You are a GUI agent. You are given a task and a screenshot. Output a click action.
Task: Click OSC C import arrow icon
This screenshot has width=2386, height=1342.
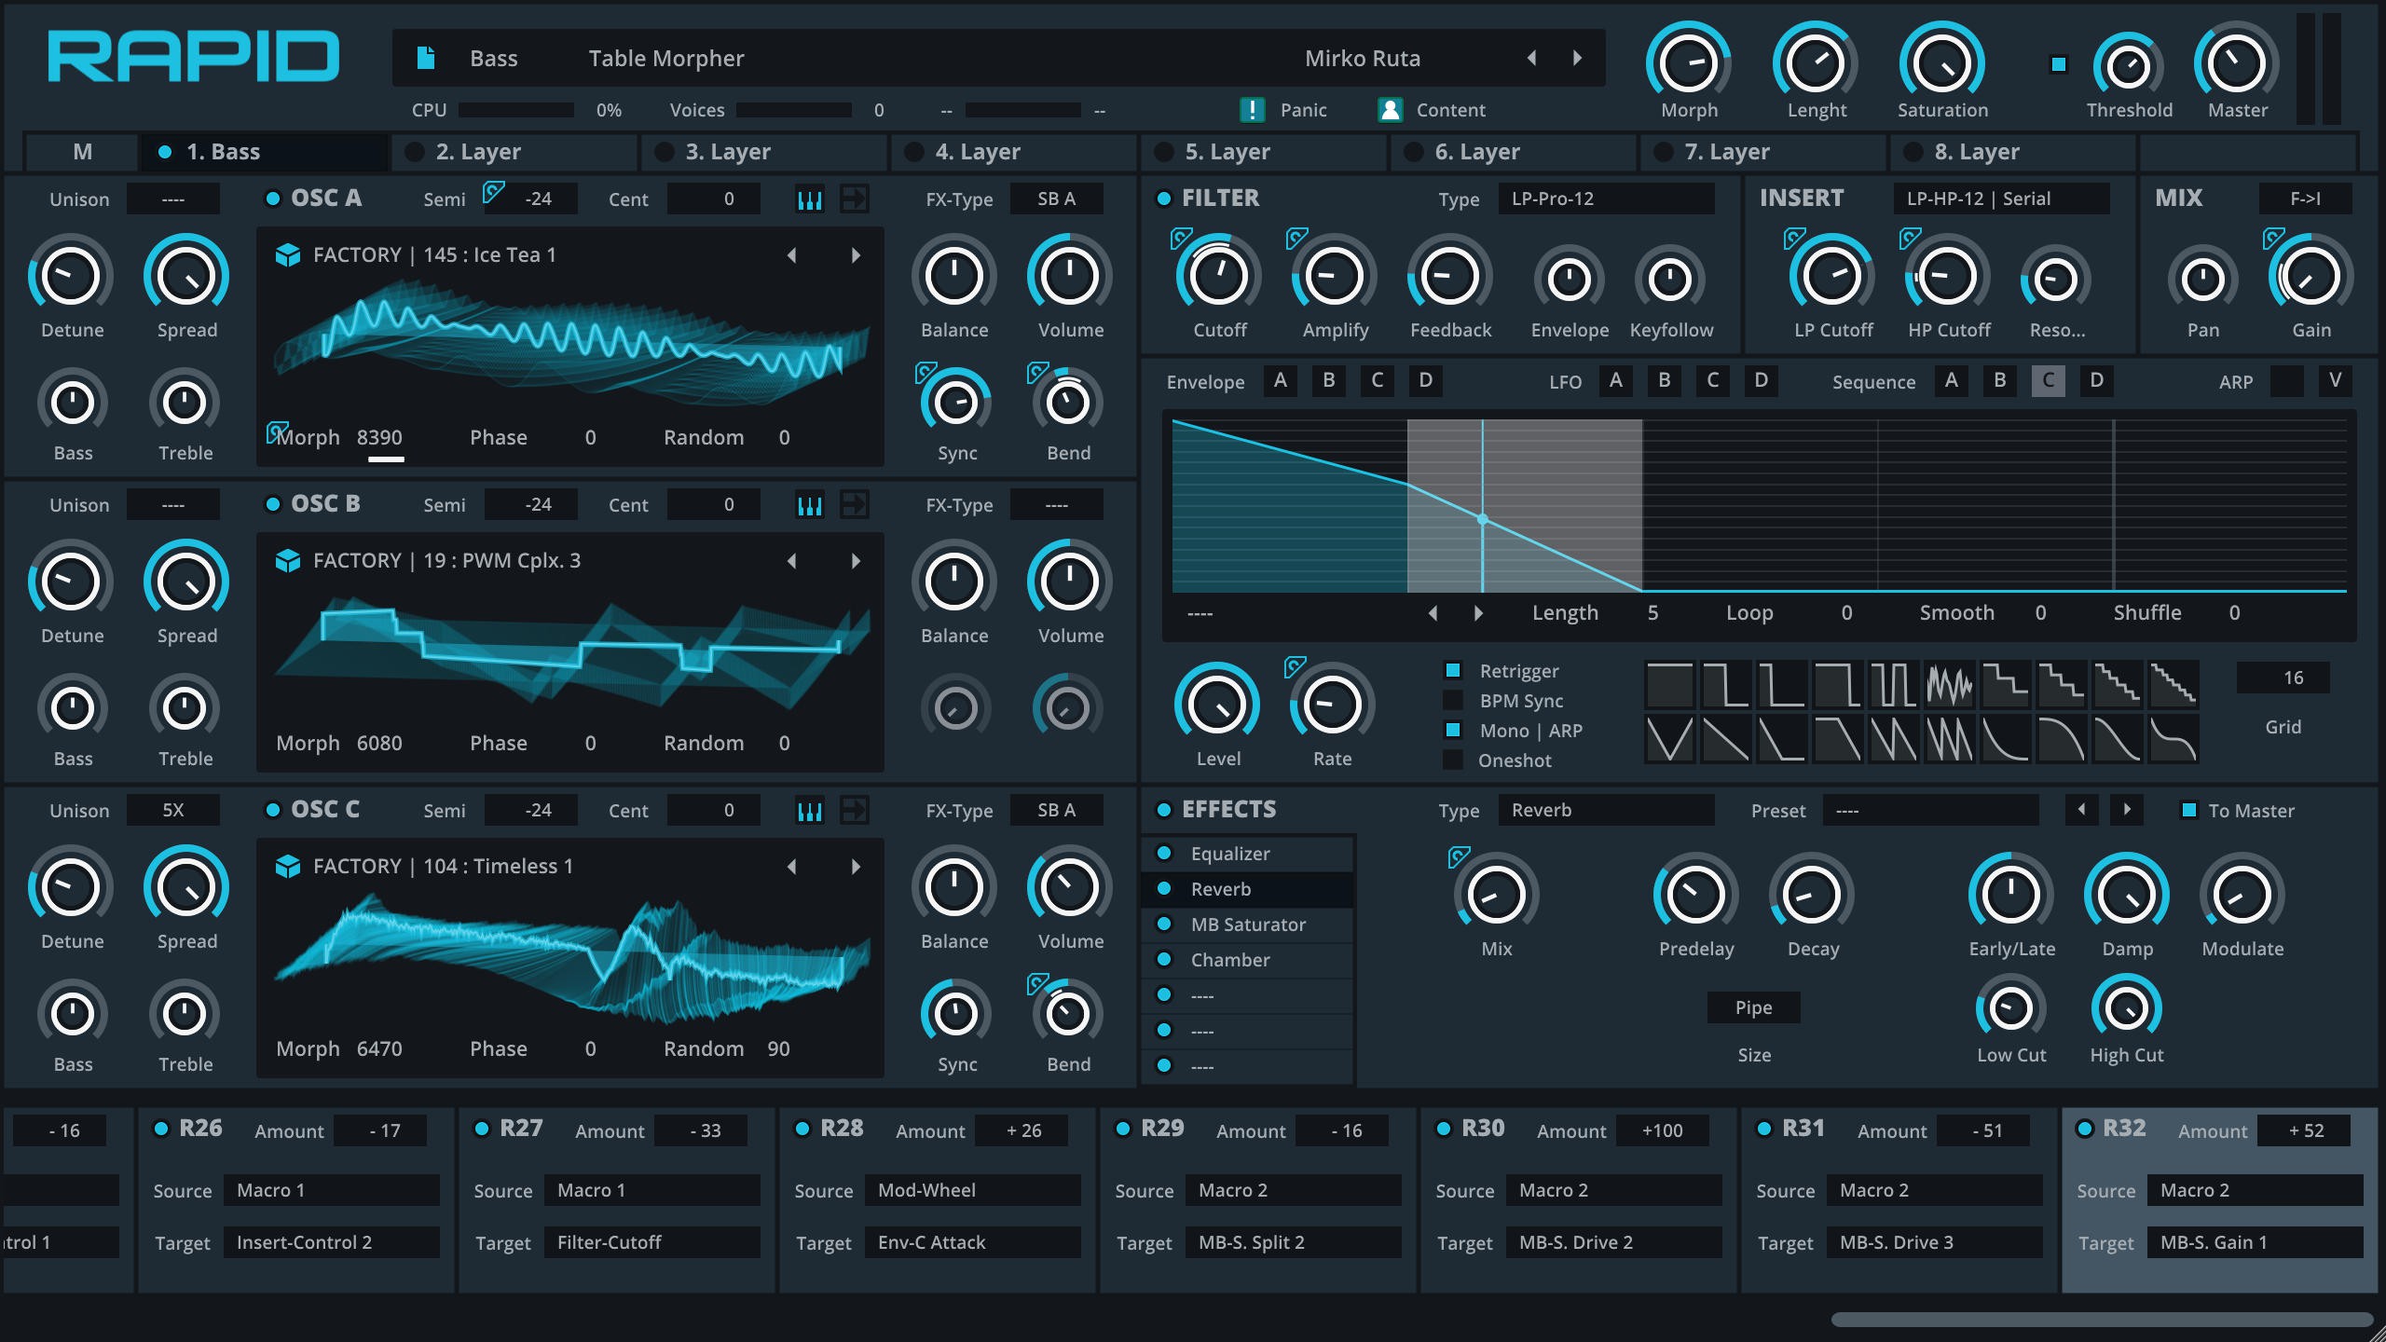click(855, 810)
